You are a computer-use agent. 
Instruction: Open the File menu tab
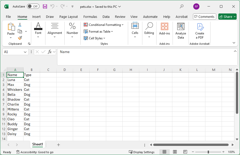click(8, 17)
